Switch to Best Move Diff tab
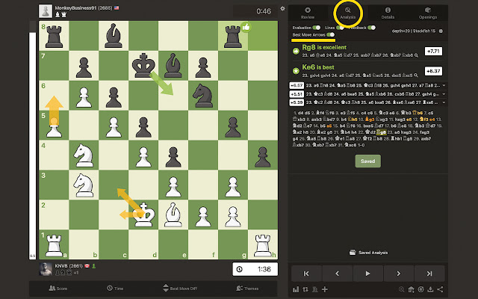The width and height of the screenshot is (478, 299). click(x=180, y=288)
